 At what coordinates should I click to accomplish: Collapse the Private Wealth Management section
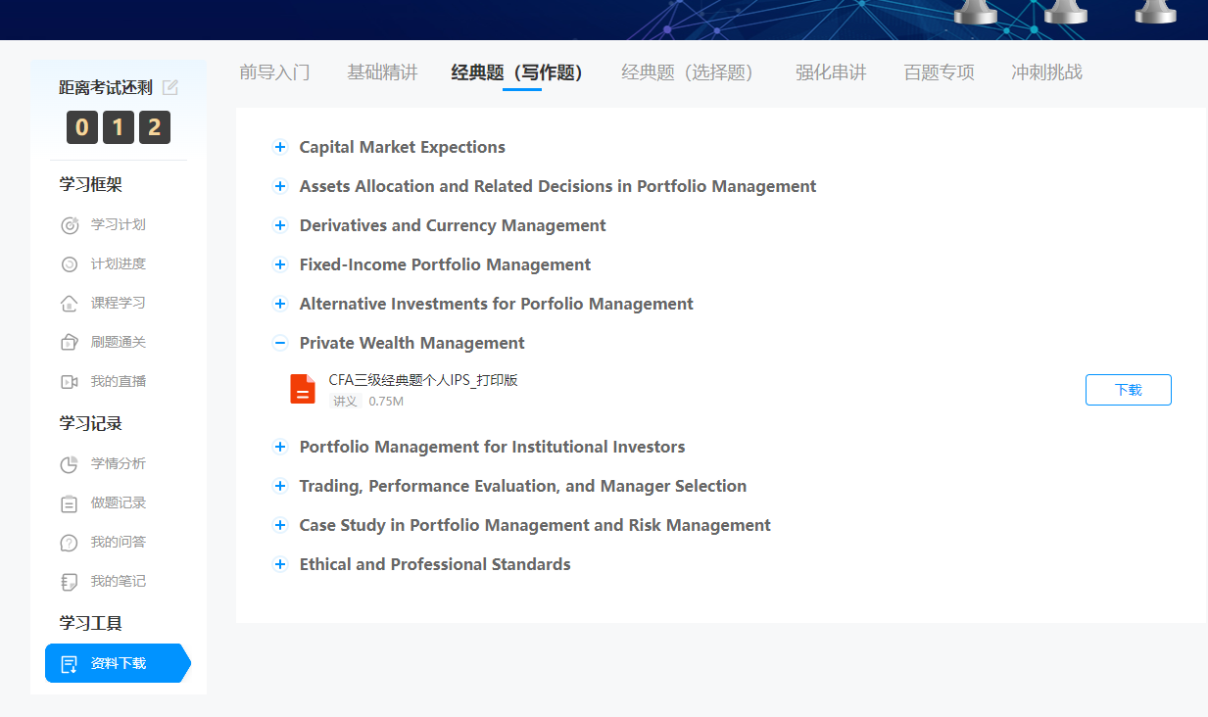tap(280, 343)
